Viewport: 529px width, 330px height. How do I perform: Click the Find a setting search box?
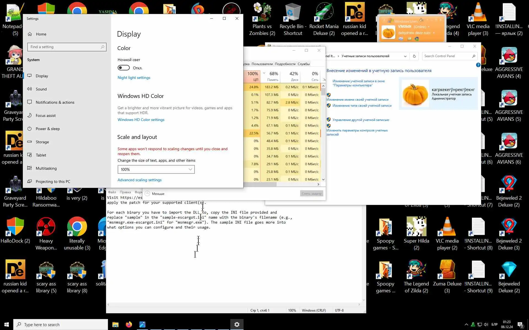67,47
